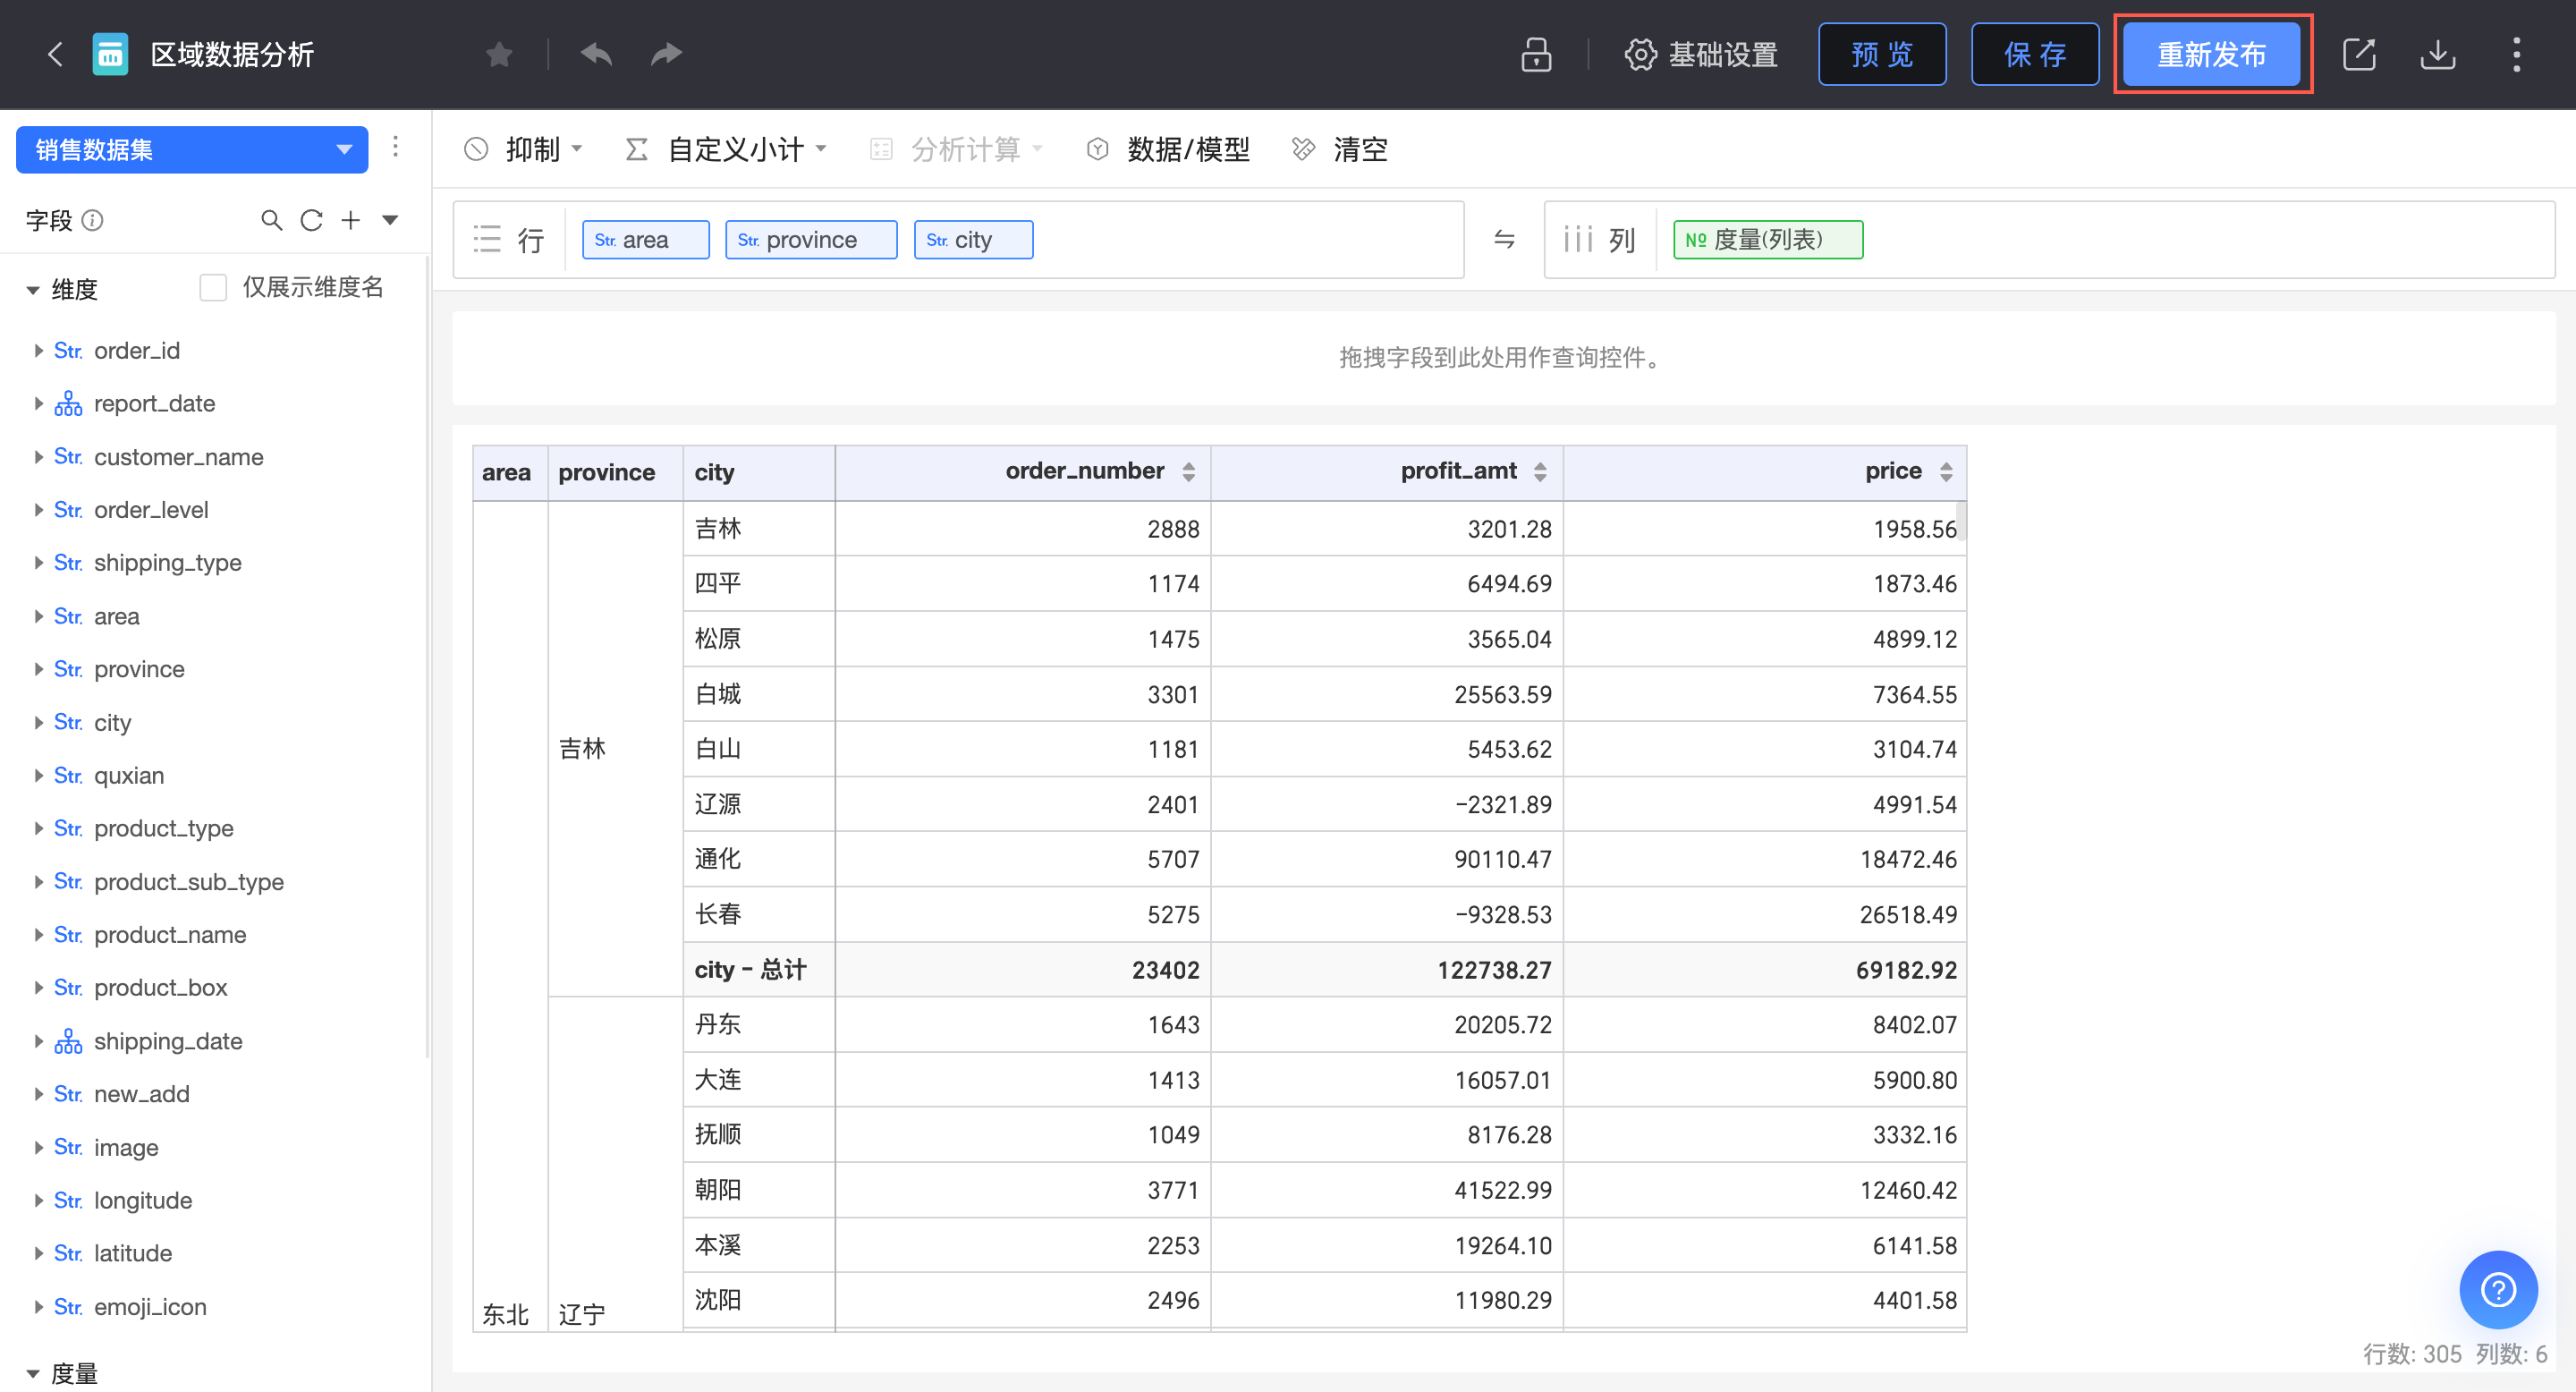Search fields with magnifier icon
Screen dimensions: 2576x1392
pos(271,220)
